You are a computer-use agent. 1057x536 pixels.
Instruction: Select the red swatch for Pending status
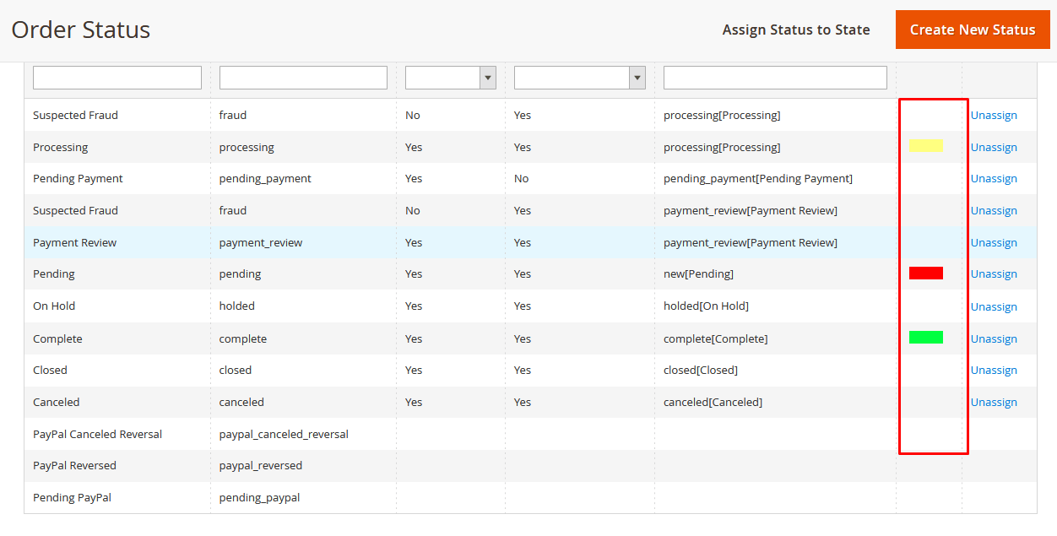(x=925, y=272)
